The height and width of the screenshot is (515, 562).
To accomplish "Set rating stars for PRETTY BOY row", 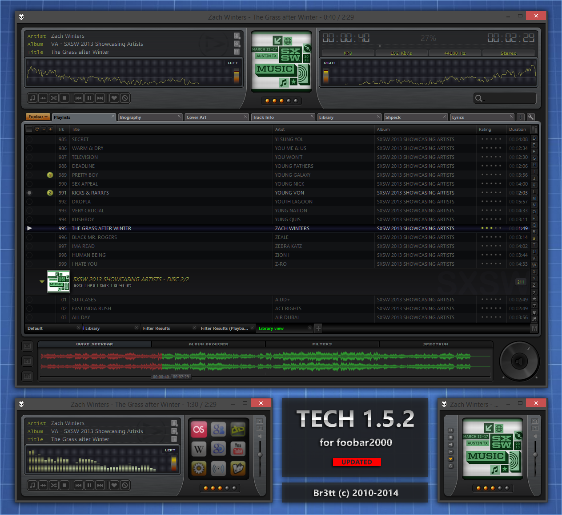I will point(491,175).
